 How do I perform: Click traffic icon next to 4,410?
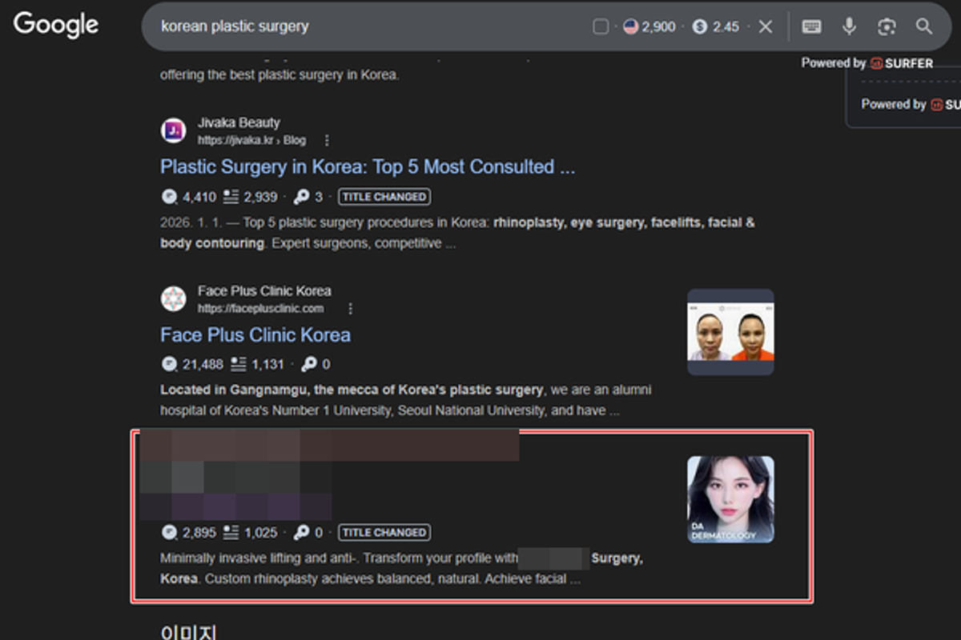click(168, 196)
